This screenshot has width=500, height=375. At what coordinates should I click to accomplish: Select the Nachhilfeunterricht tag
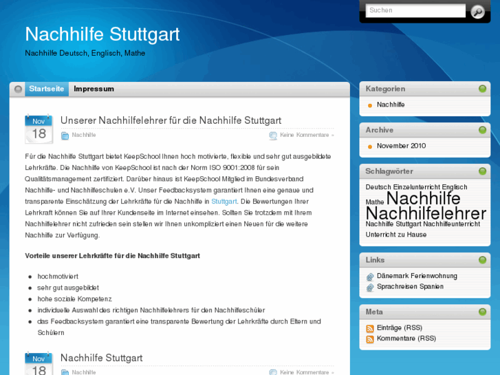click(452, 224)
